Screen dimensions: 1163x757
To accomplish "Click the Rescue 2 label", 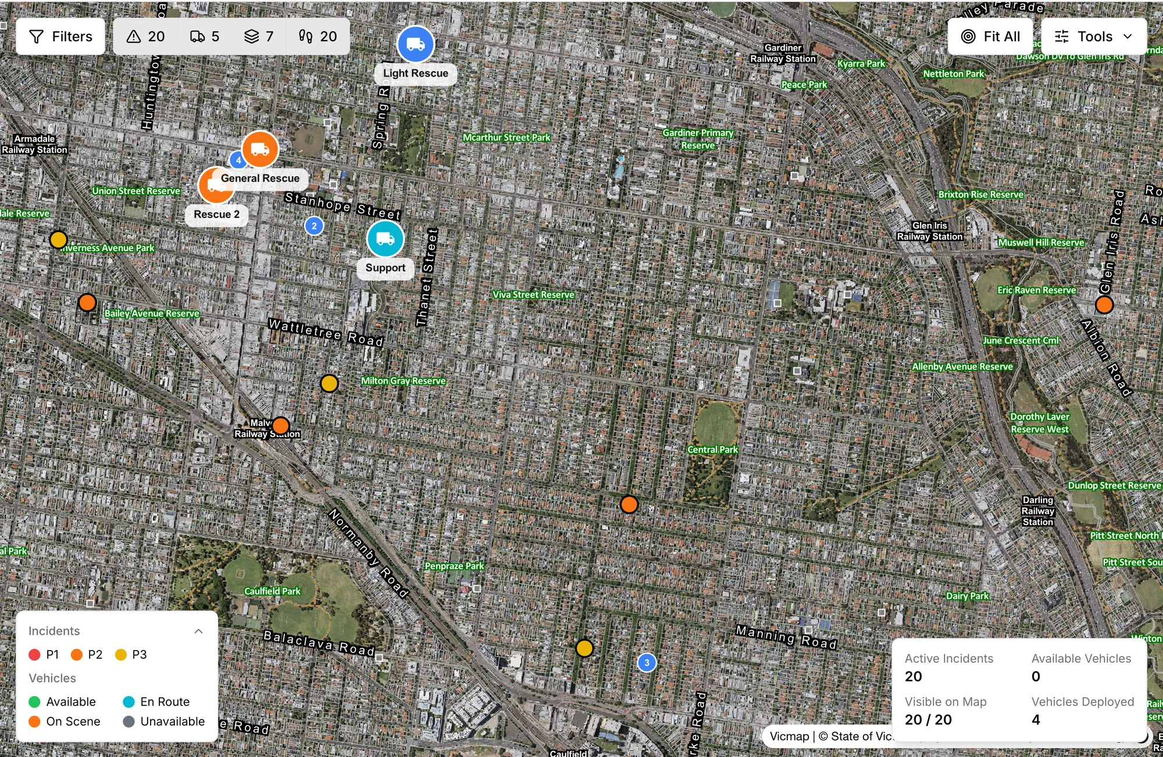I will click(x=216, y=215).
